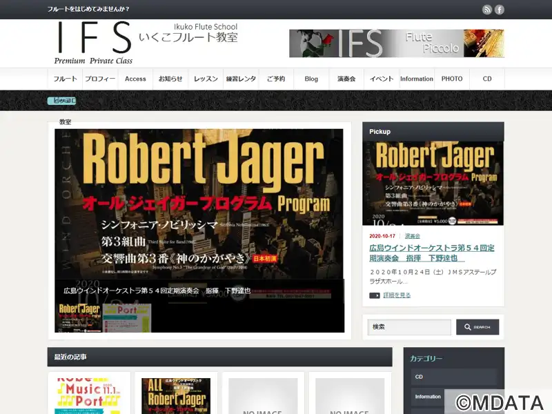Click the SEARCH button
The image size is (552, 414).
(x=477, y=327)
